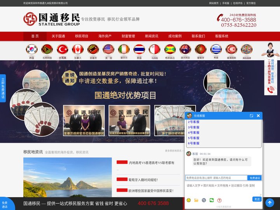Viewport: 280px width, 210px height.
Task: Click the Grenada (格林纳达) flag icon
Action: pyautogui.click(x=170, y=49)
